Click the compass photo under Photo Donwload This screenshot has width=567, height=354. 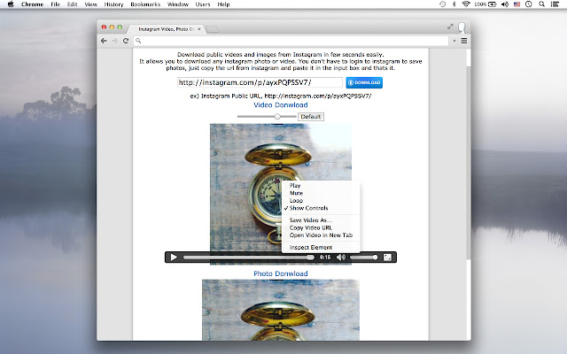coord(281,310)
